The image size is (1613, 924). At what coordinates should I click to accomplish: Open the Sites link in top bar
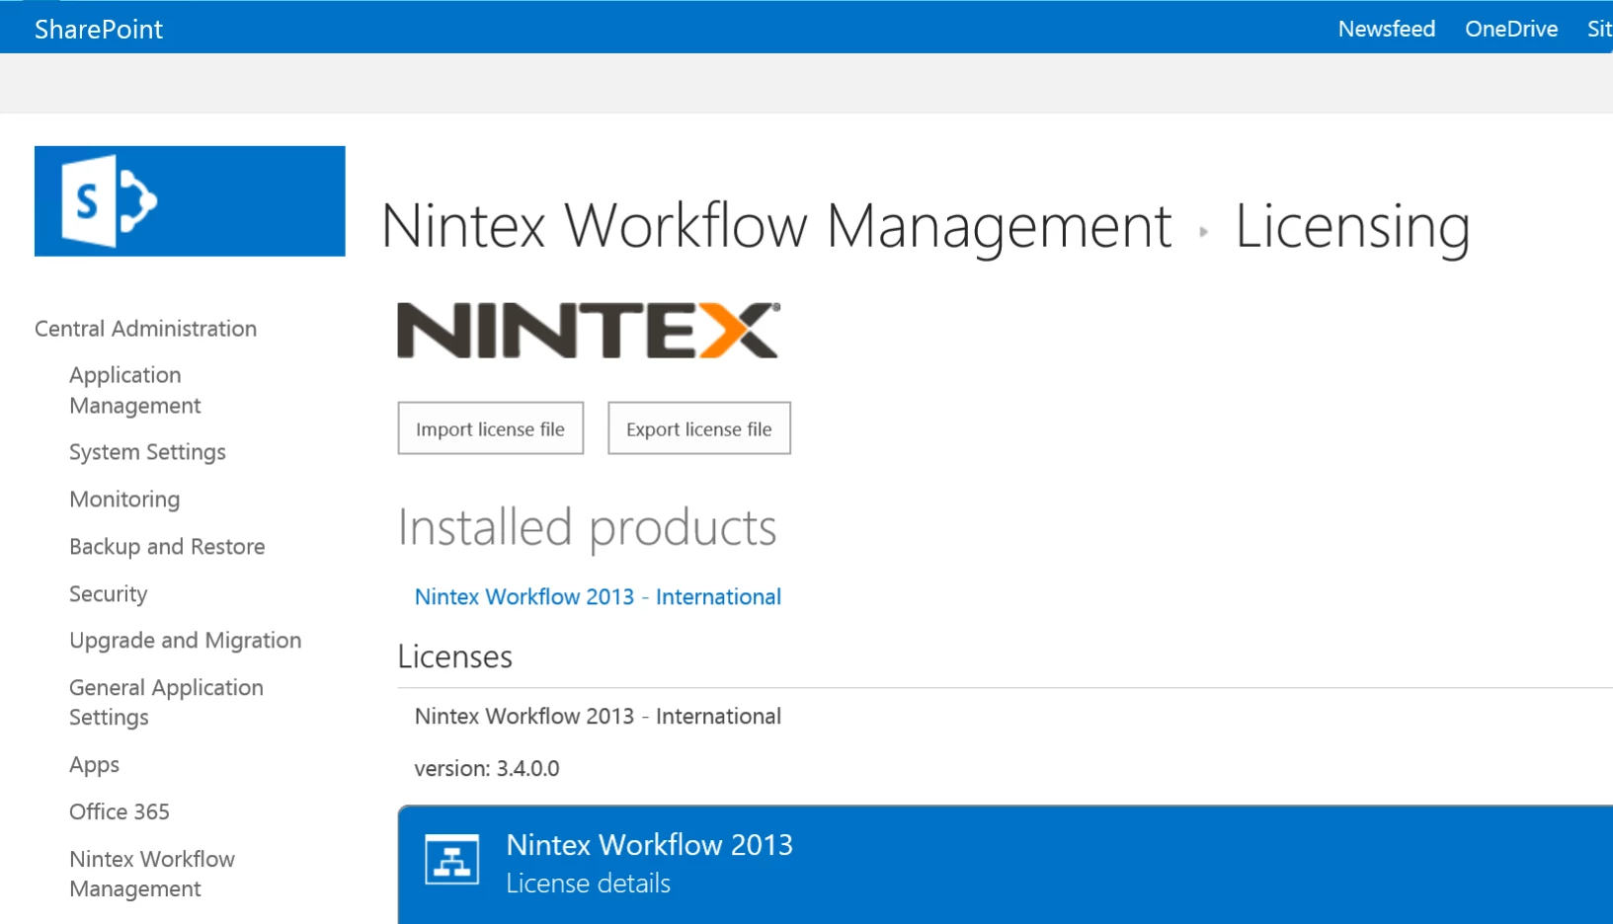(1600, 29)
